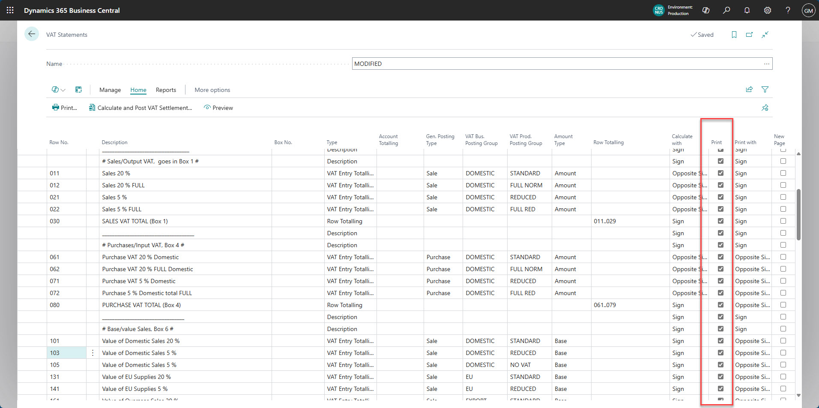Screen dimensions: 819x408
Task: Toggle Print checkbox for row 030
Action: [x=720, y=221]
